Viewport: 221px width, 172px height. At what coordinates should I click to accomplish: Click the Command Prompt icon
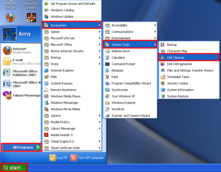pyautogui.click(x=107, y=64)
